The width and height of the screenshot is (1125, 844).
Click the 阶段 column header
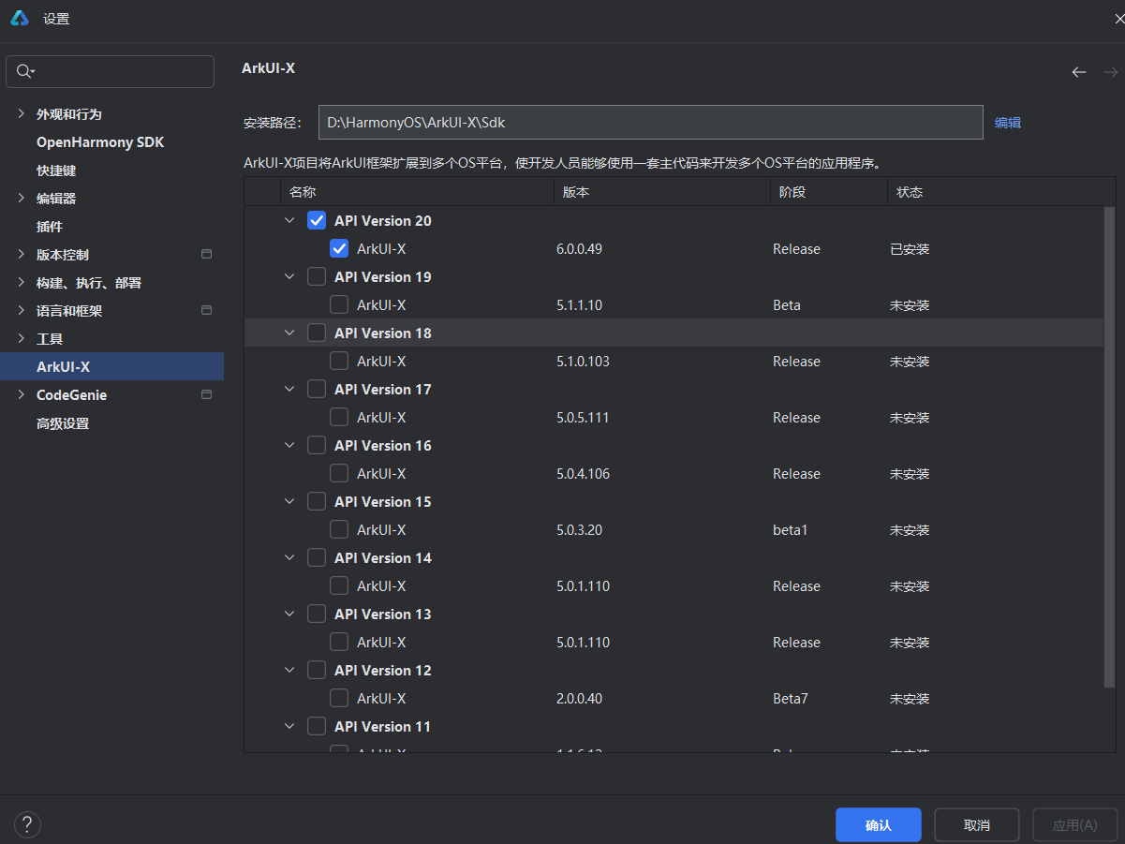coord(829,192)
